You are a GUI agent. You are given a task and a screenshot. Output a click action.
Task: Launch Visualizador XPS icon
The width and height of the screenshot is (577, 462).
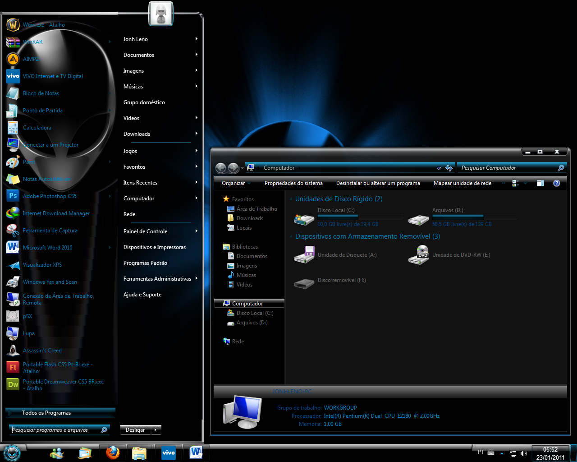(13, 265)
